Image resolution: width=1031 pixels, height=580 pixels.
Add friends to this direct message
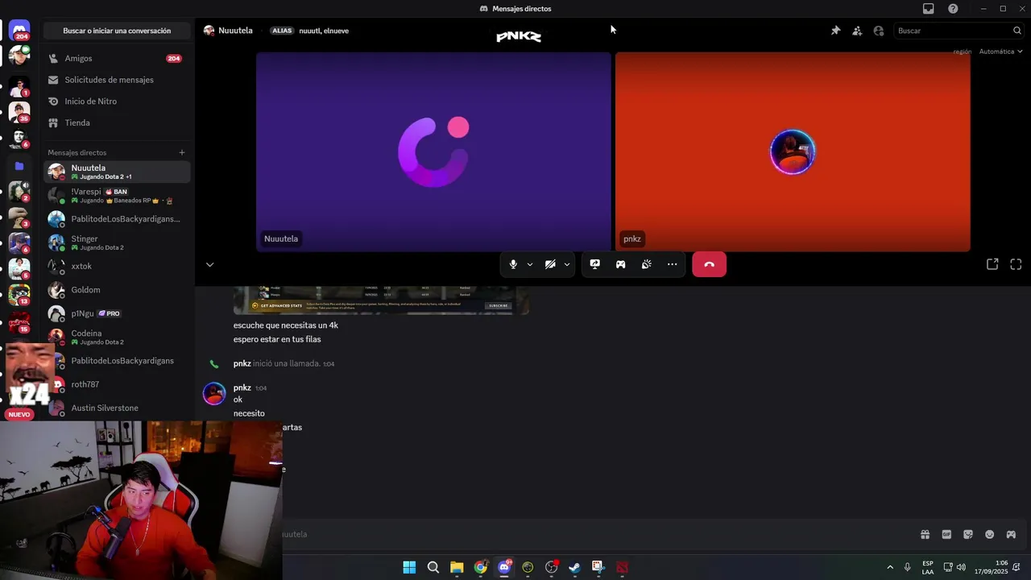click(857, 31)
